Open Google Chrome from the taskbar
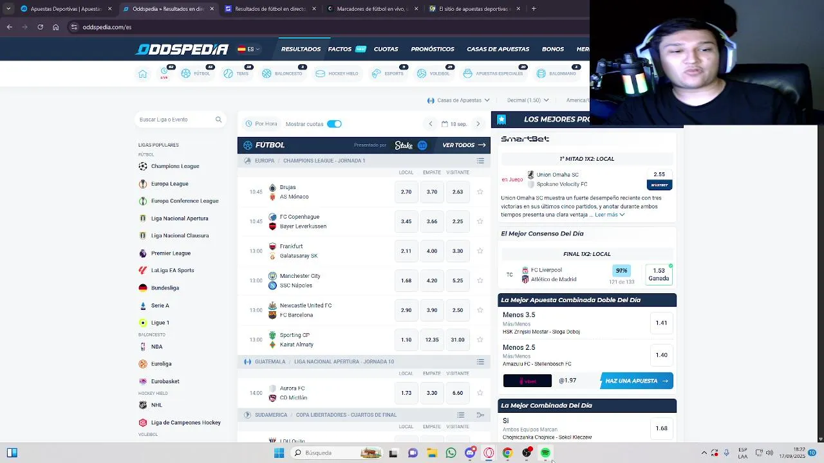Image resolution: width=824 pixels, height=463 pixels. coord(507,453)
